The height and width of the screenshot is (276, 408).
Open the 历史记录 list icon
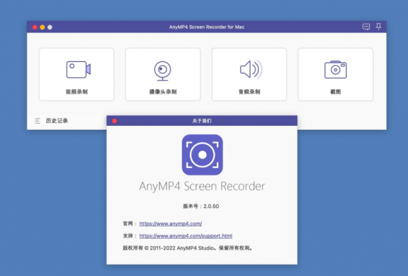click(37, 121)
